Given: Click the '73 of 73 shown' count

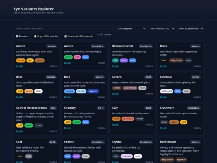Looking at the screenshot, I should coord(104,35).
